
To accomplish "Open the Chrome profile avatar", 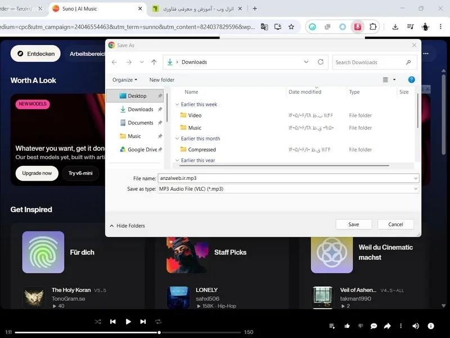I will coord(425,26).
